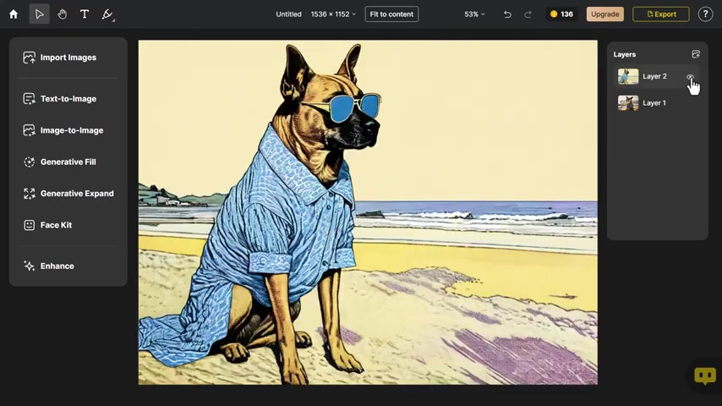Undo the last action
Viewport: 722px width, 406px height.
point(507,14)
